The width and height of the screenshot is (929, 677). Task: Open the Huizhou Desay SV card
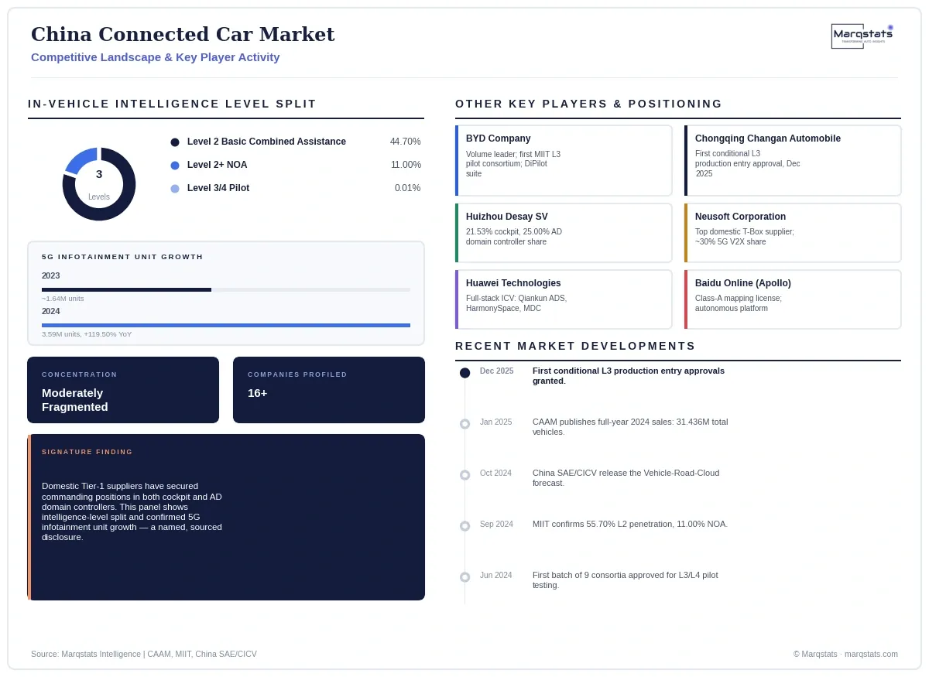click(564, 233)
